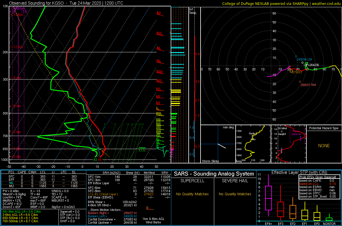Click the 'MidRH = 12%' value
The width and height of the screenshot is (342, 226).
11,201
